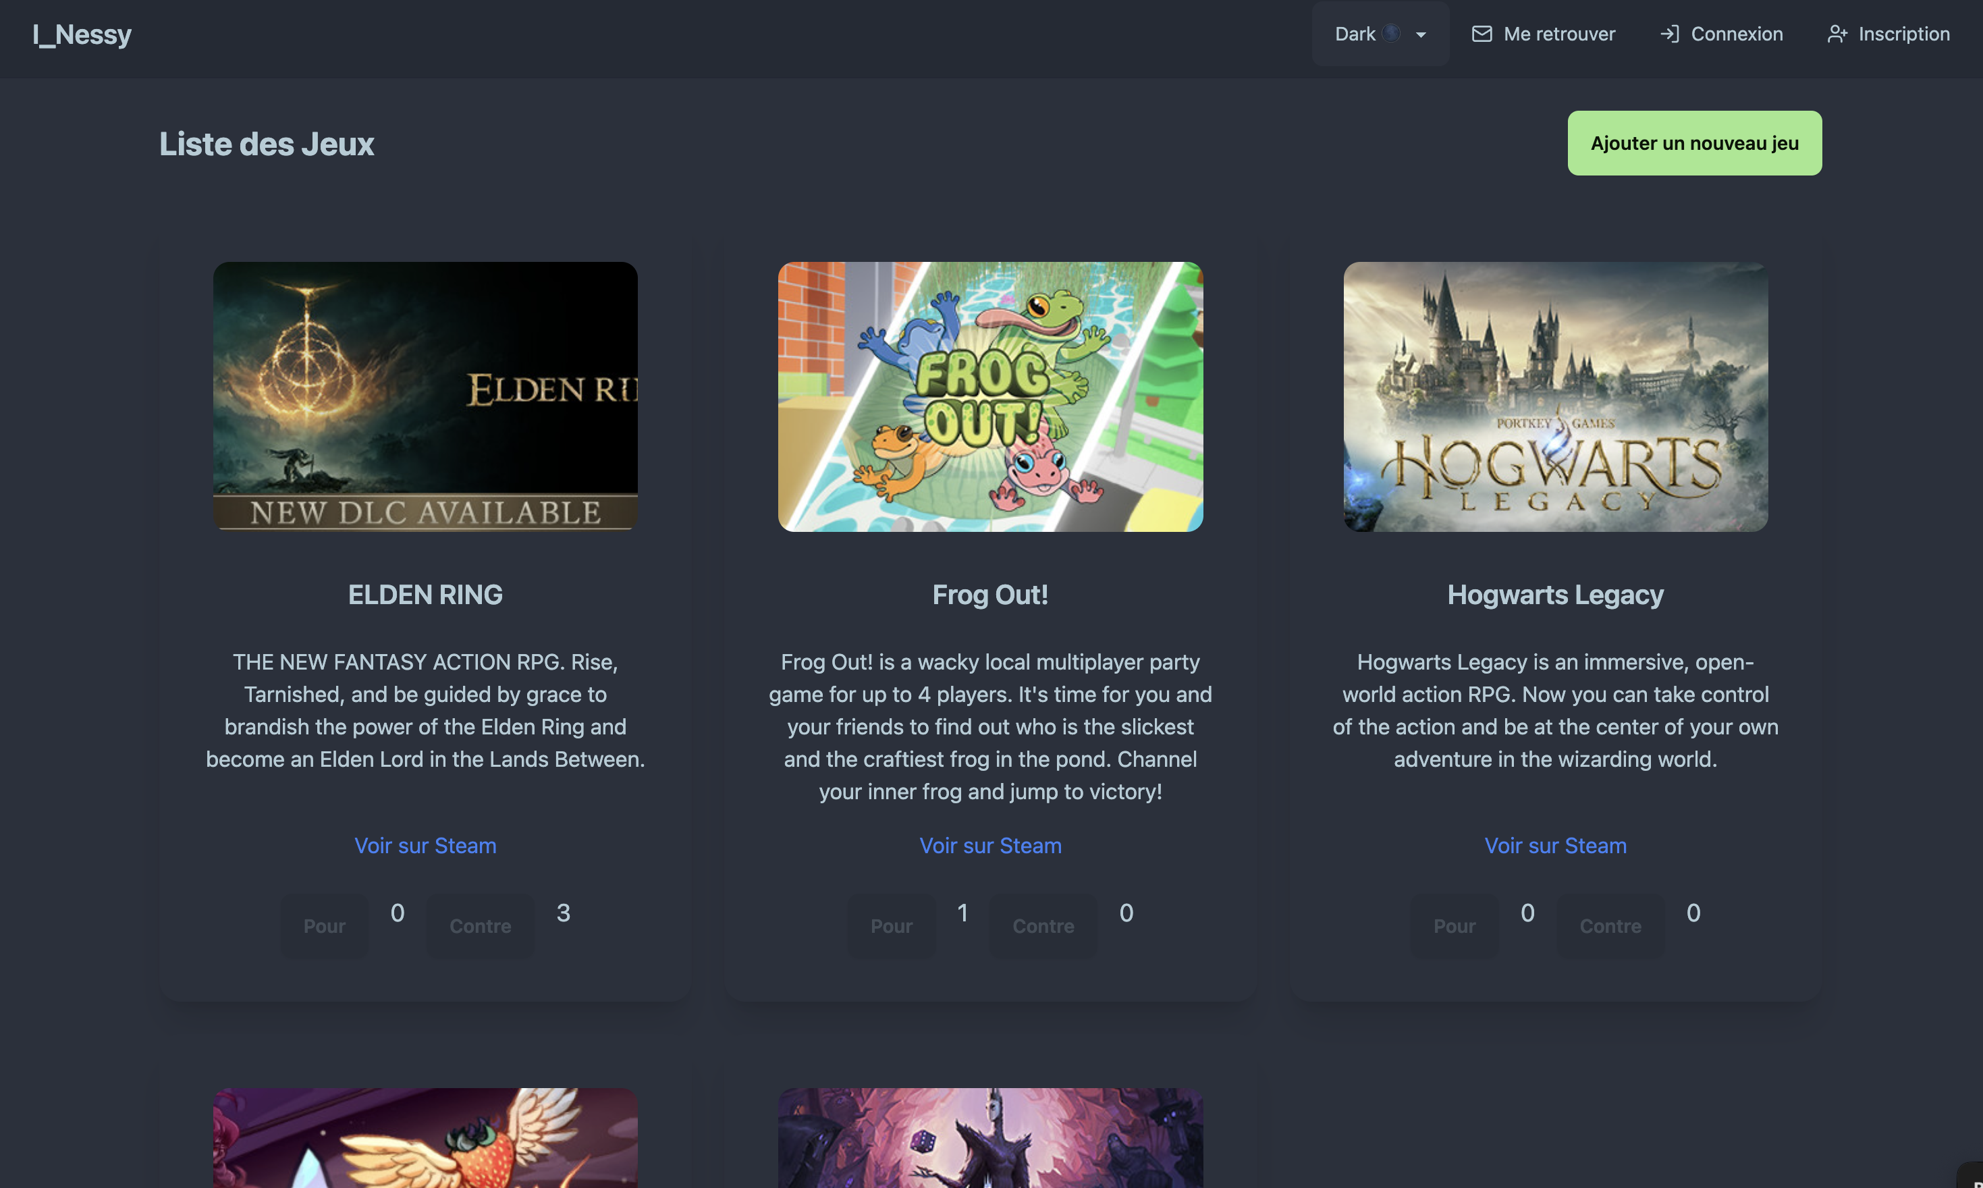The height and width of the screenshot is (1188, 1983).
Task: Follow Voir sur Steam for Hogwarts Legacy
Action: [x=1555, y=845]
